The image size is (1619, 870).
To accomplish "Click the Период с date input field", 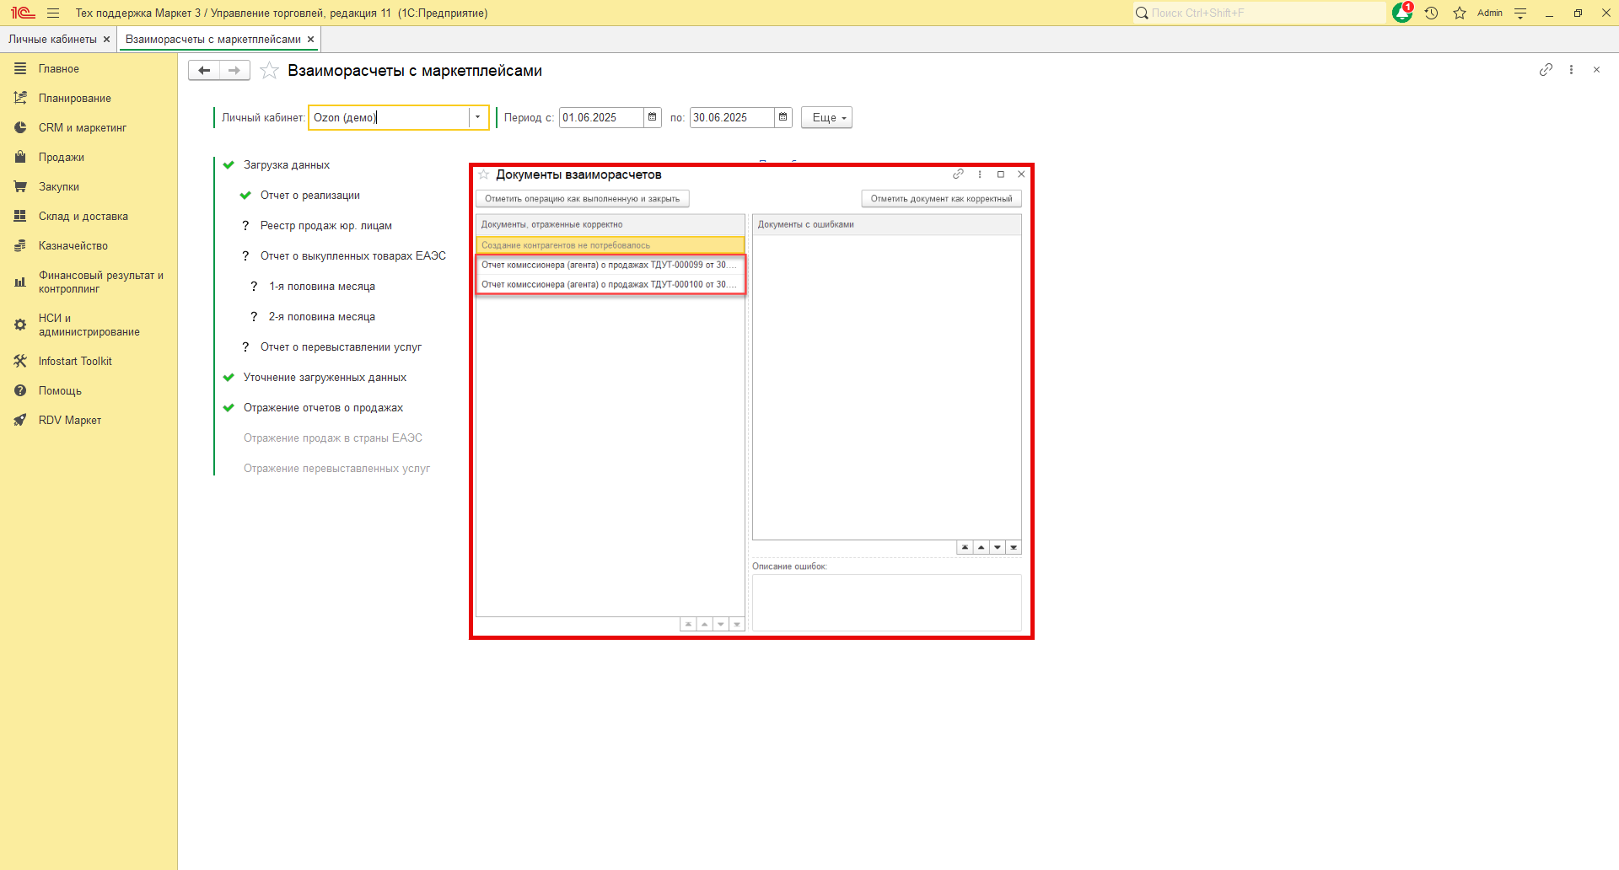I will click(x=600, y=117).
